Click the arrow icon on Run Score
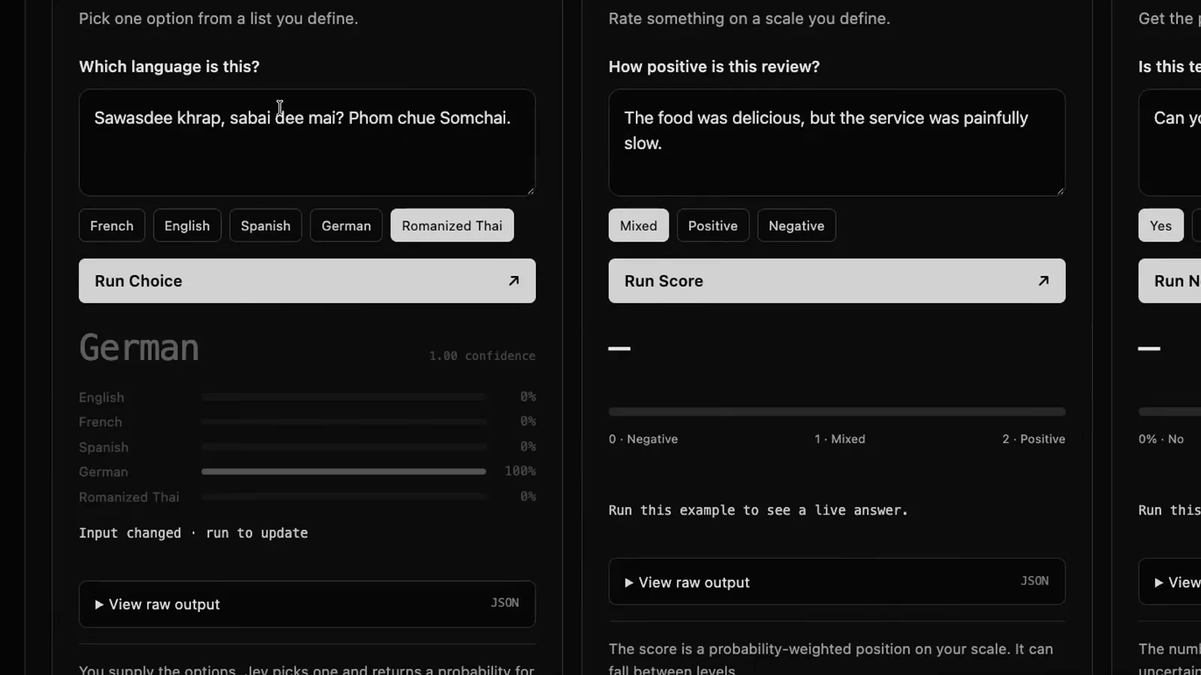Image resolution: width=1201 pixels, height=675 pixels. tap(1043, 280)
